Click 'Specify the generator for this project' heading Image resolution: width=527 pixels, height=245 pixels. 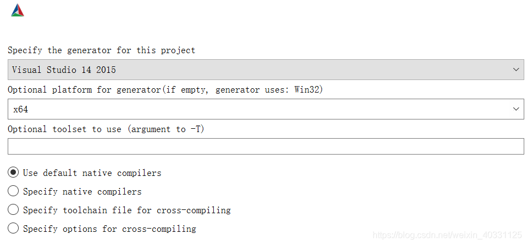pyautogui.click(x=102, y=50)
